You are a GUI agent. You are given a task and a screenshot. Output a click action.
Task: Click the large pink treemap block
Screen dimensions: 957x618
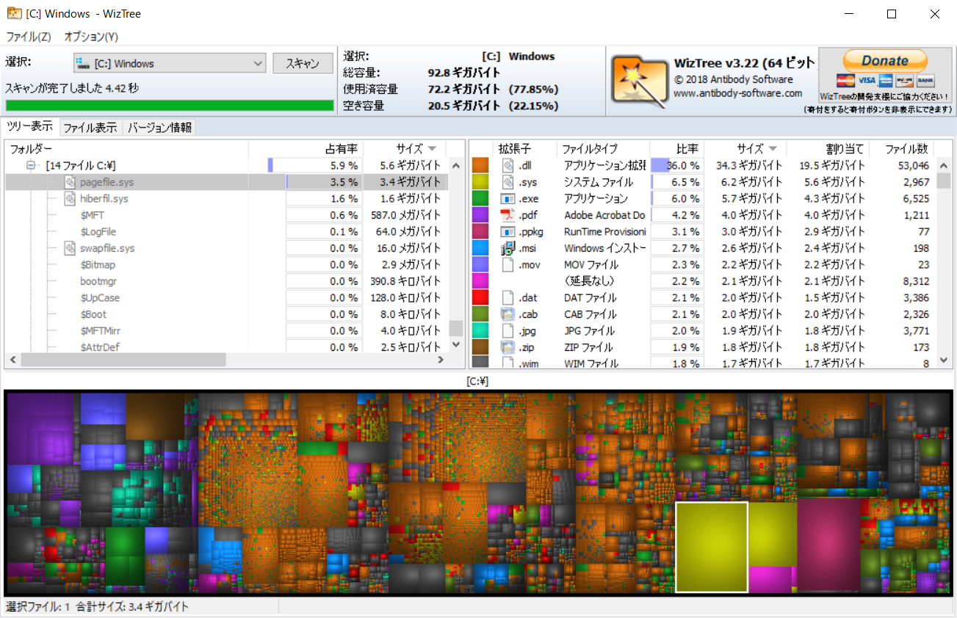[x=828, y=544]
